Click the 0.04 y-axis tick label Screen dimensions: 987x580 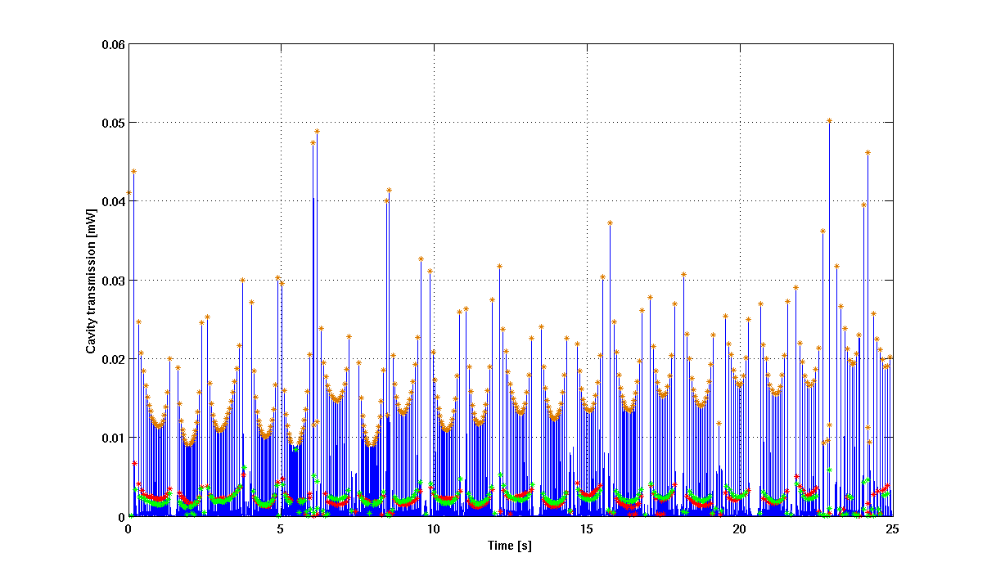tap(112, 201)
